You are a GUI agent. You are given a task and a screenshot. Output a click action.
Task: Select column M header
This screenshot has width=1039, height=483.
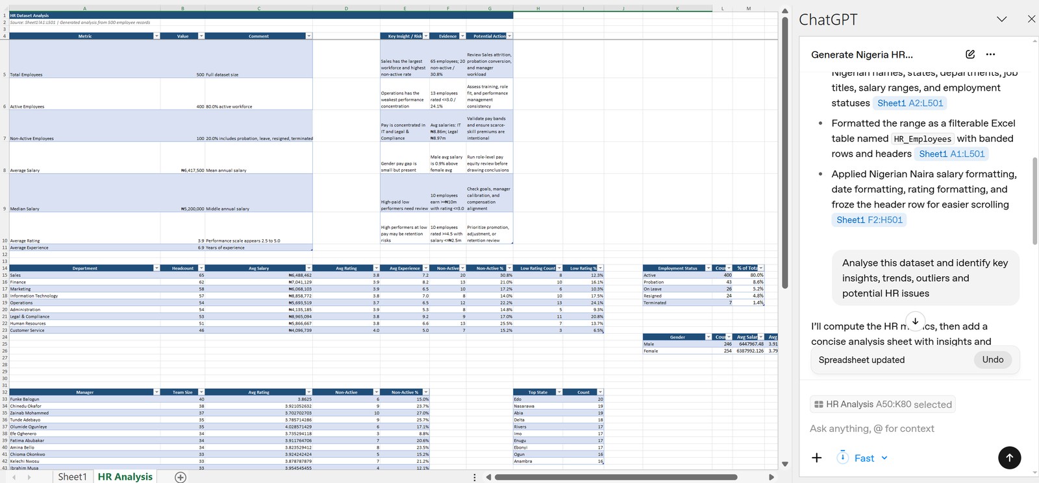749,8
